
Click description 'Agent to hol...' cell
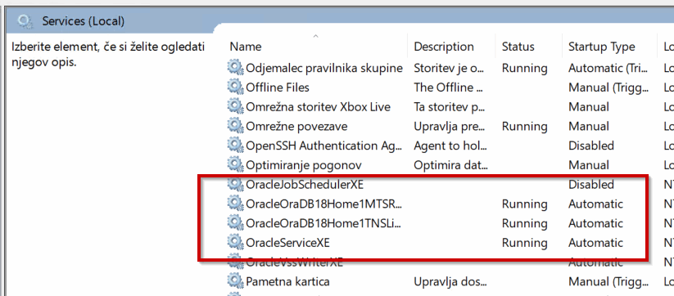click(450, 146)
